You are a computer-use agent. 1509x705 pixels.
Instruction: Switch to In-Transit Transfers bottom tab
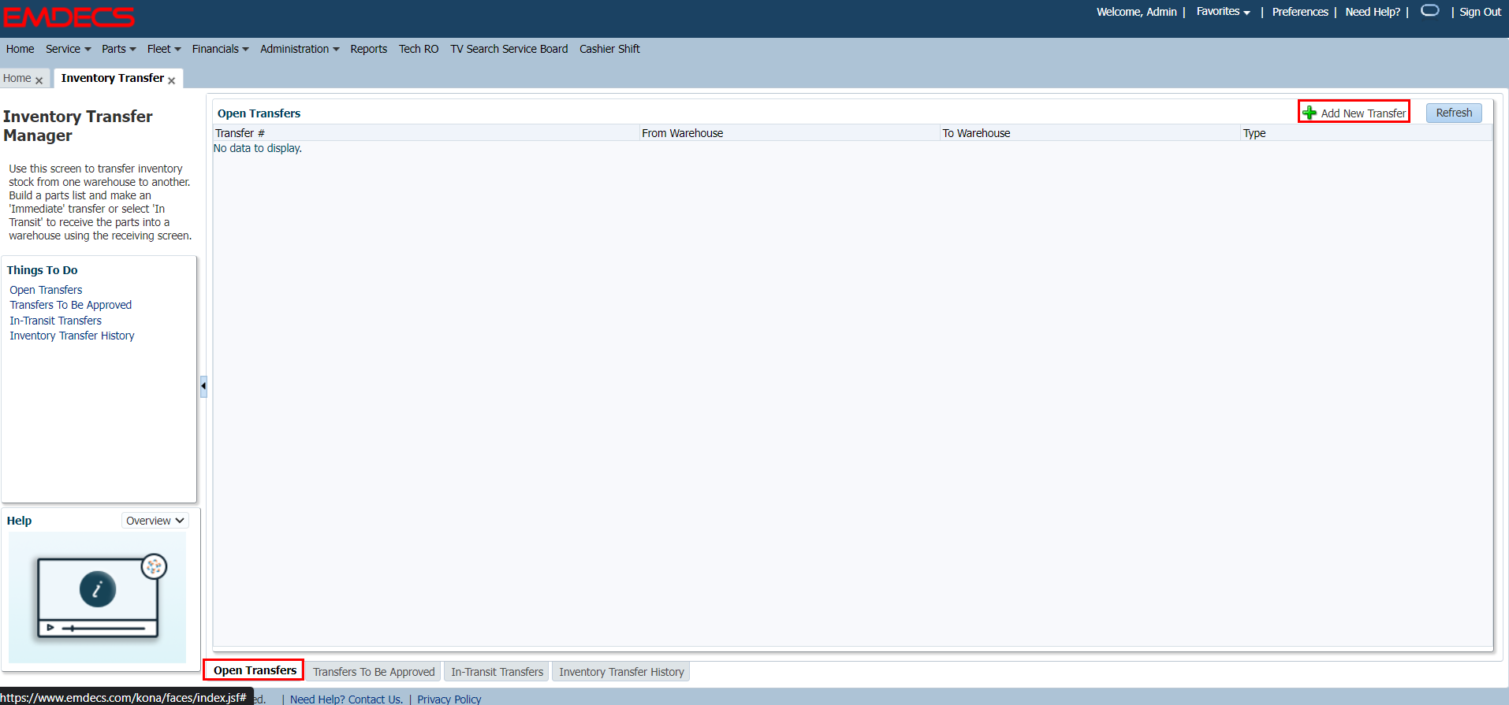(x=497, y=672)
